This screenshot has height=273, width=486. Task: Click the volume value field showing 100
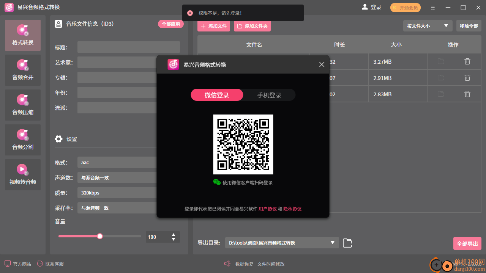pos(158,237)
